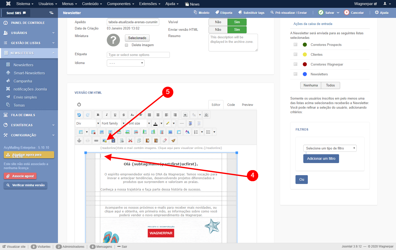This screenshot has height=250, width=396.
Task: Insert image using the picture icon
Action: click(x=105, y=141)
